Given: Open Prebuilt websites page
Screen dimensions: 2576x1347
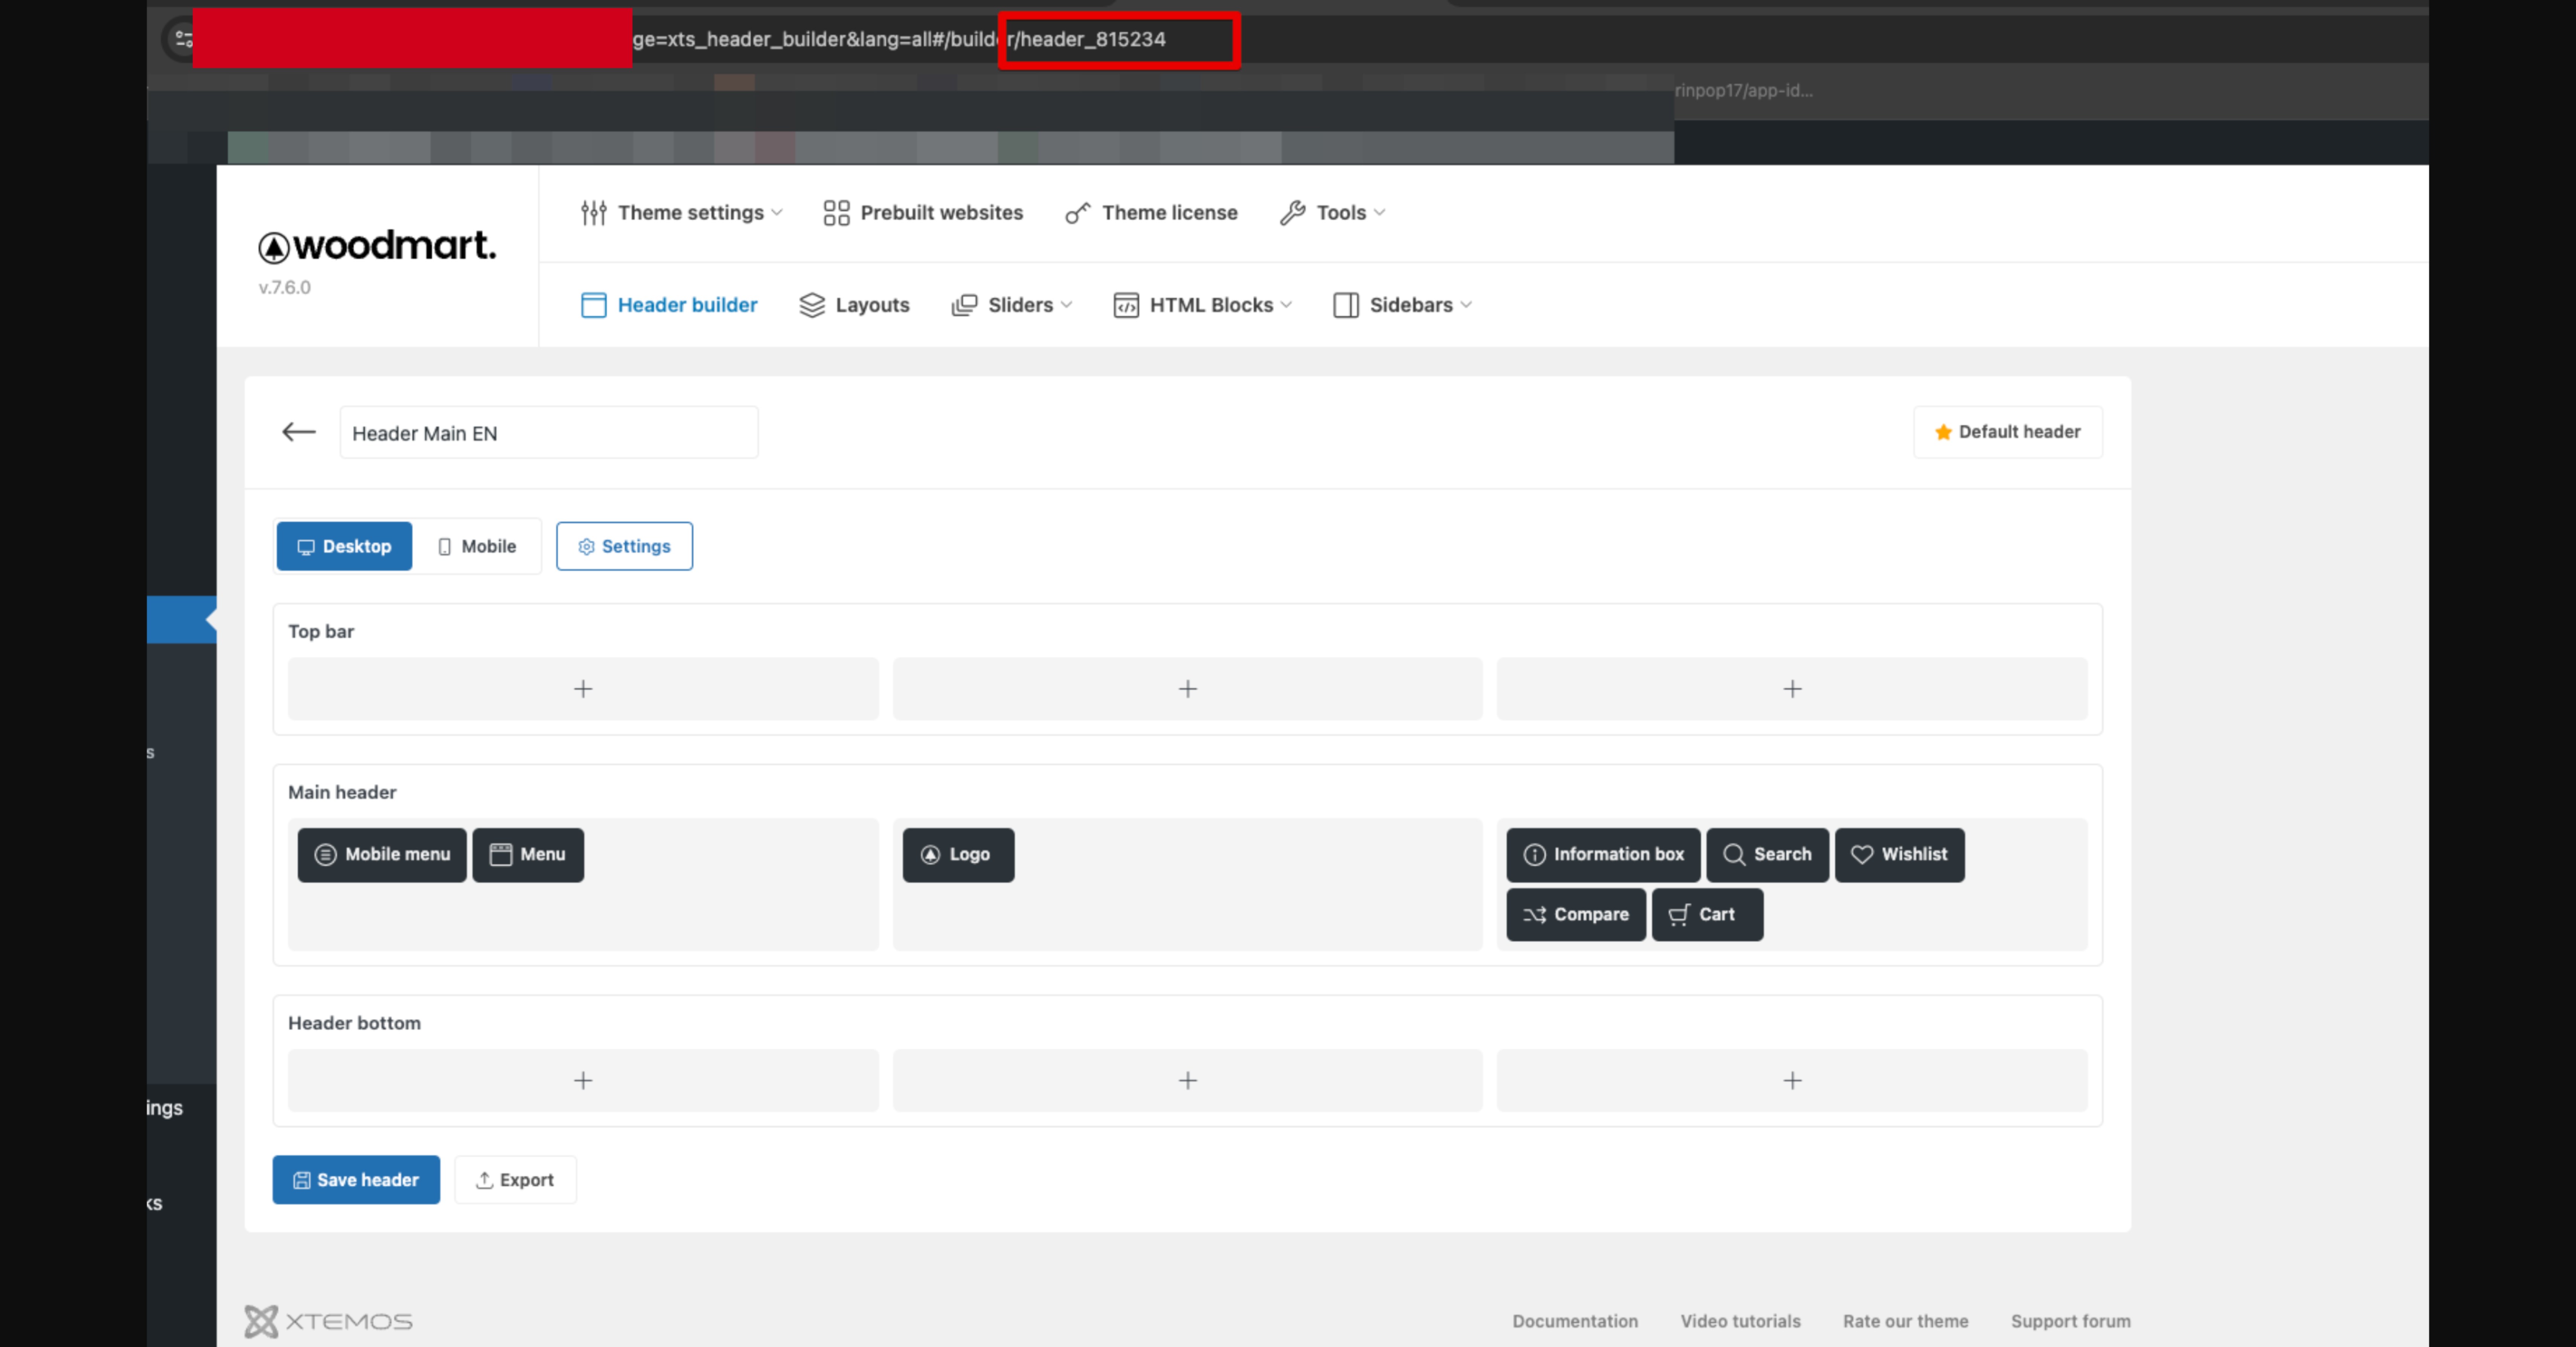Looking at the screenshot, I should click(923, 213).
